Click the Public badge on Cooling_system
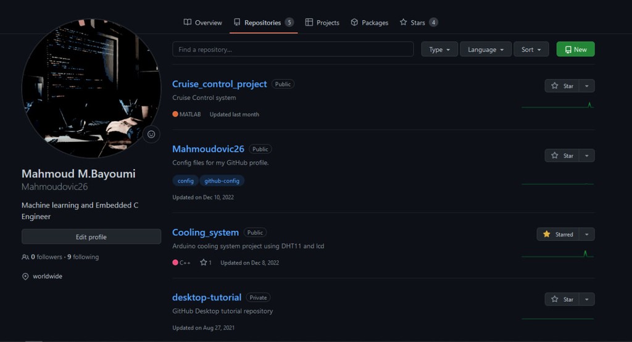 click(x=255, y=232)
